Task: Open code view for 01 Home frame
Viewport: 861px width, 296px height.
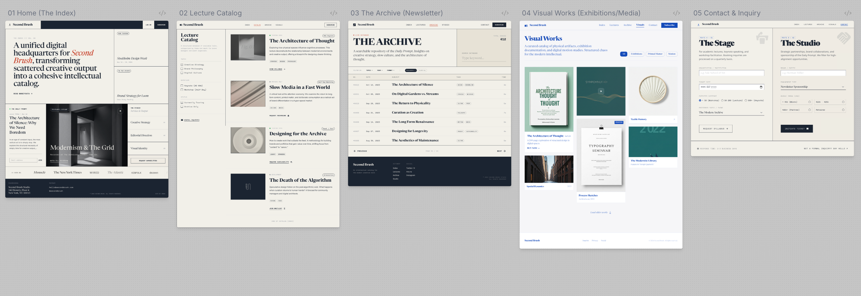Action: click(x=162, y=13)
